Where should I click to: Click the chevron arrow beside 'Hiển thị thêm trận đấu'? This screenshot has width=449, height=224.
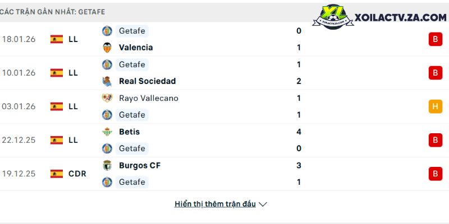263,204
